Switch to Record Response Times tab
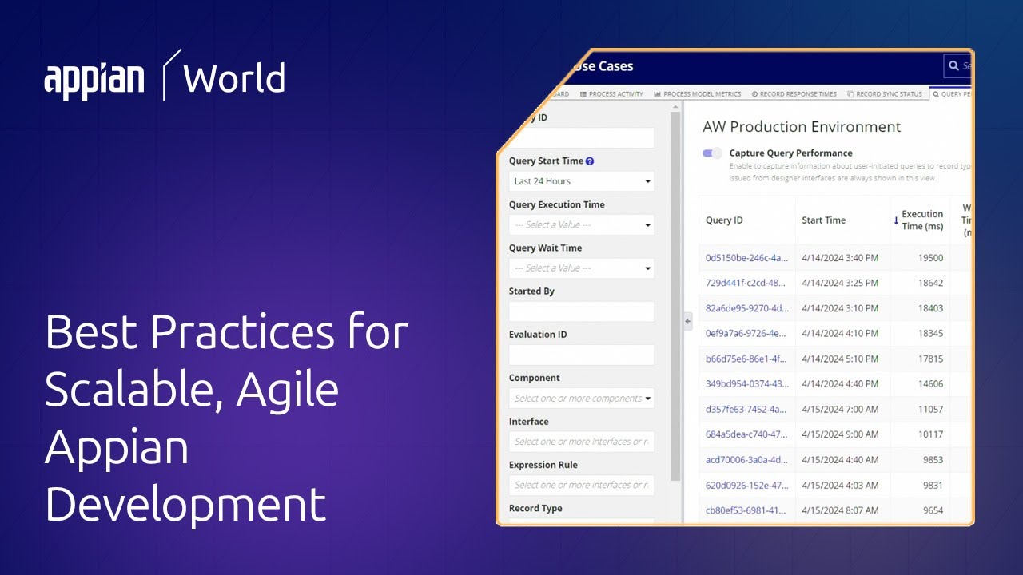1023x575 pixels. coord(794,94)
